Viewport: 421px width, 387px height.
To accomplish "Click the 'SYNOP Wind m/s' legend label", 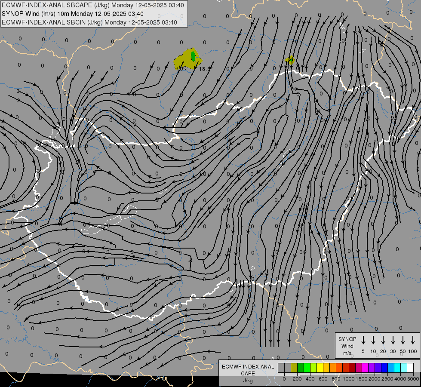I will [347, 346].
